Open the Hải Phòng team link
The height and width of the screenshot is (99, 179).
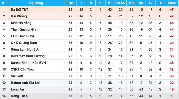(x=19, y=16)
